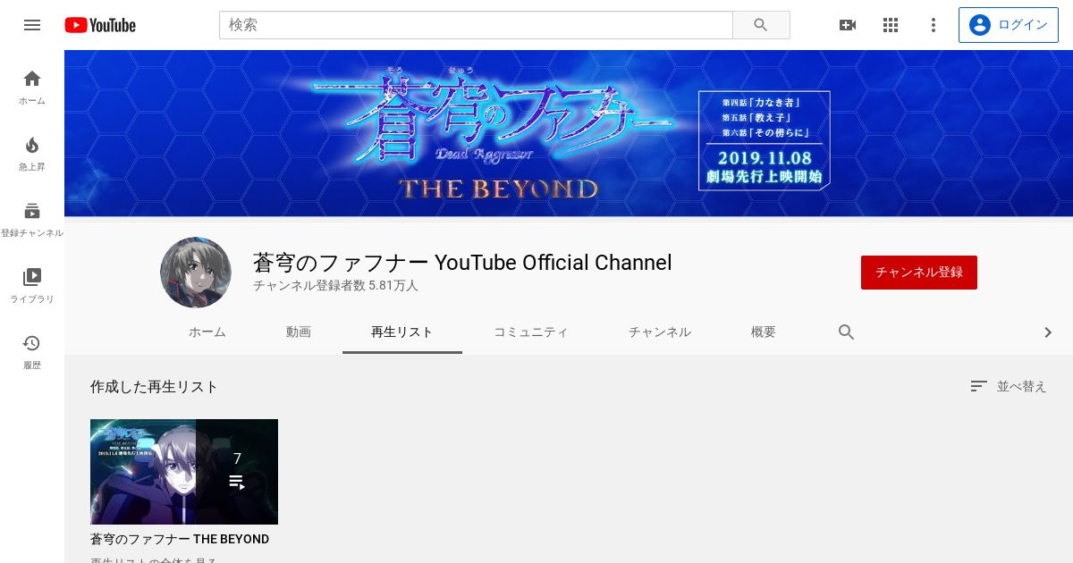The height and width of the screenshot is (563, 1073).
Task: Click the channel avatar image
Action: (x=196, y=273)
